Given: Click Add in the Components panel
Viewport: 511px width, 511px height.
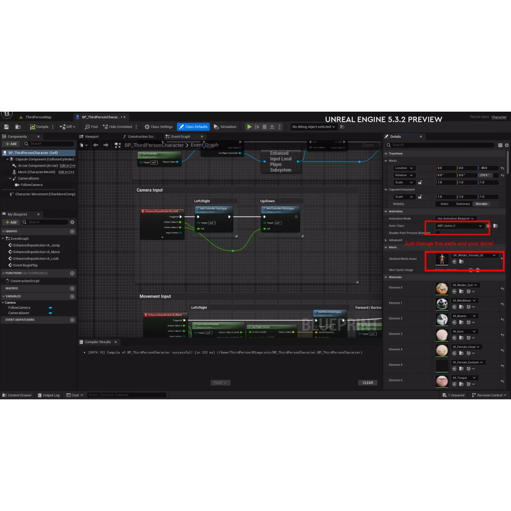Looking at the screenshot, I should [x=11, y=144].
